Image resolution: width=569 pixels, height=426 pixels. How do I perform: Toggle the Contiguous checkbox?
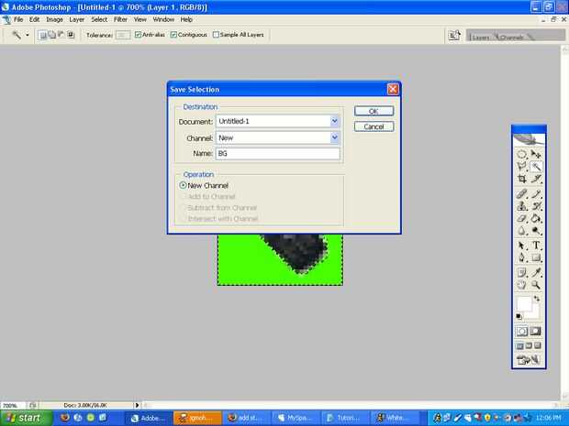(x=173, y=35)
